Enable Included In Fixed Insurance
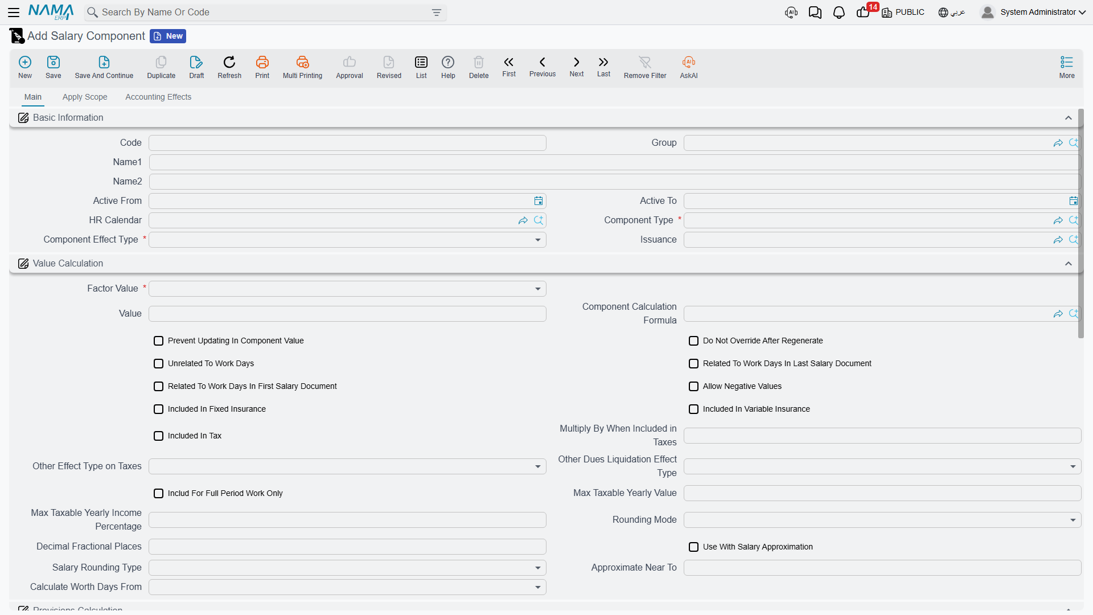Screen dimensions: 1093x615 159,409
